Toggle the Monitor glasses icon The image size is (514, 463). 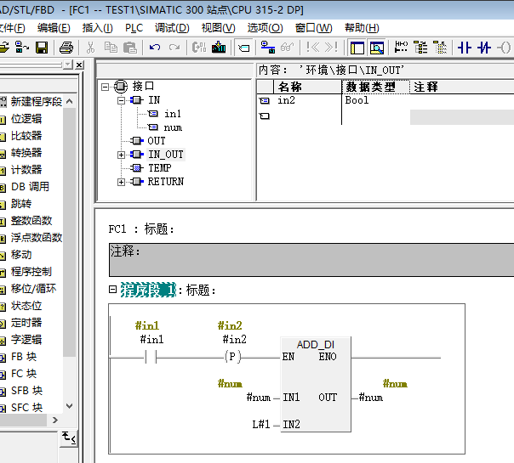click(287, 48)
